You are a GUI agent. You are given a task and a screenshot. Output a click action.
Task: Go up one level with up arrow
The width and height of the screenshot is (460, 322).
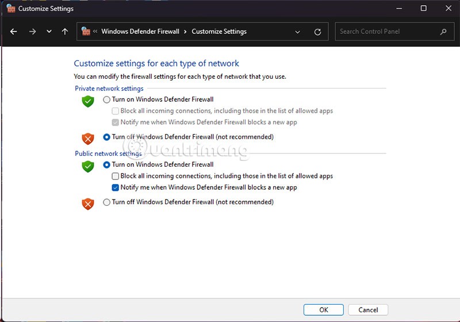(x=65, y=32)
